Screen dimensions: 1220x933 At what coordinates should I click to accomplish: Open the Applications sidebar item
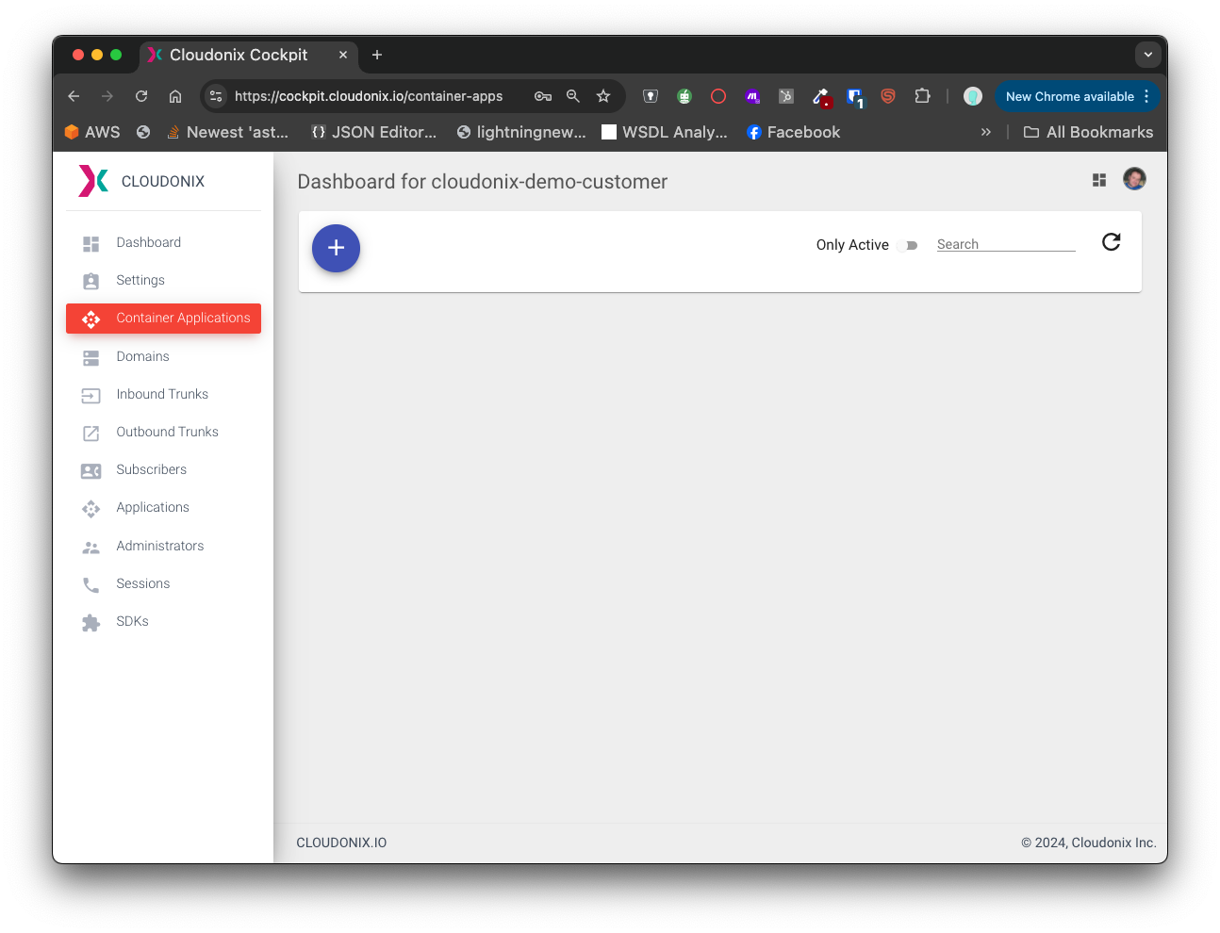click(x=153, y=508)
